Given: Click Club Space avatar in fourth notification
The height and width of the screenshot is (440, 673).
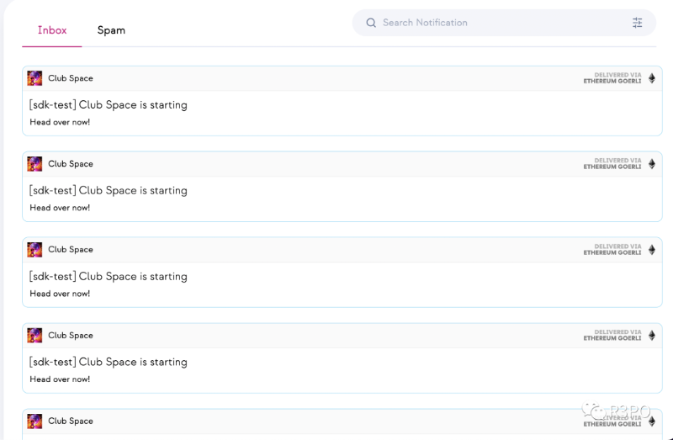Looking at the screenshot, I should click(34, 336).
